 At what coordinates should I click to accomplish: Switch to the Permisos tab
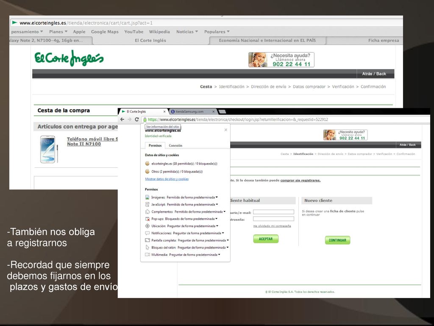(x=155, y=146)
